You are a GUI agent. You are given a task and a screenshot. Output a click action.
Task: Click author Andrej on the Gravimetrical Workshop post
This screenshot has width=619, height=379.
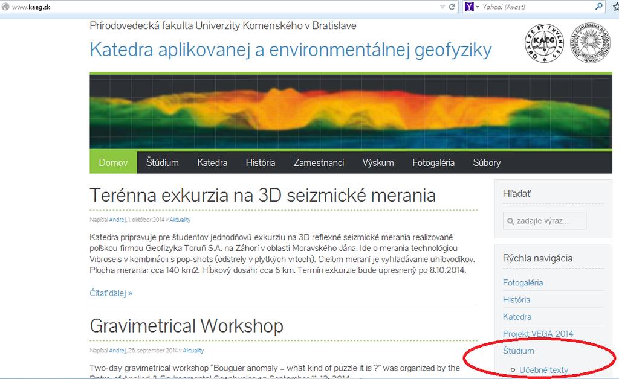[117, 351]
